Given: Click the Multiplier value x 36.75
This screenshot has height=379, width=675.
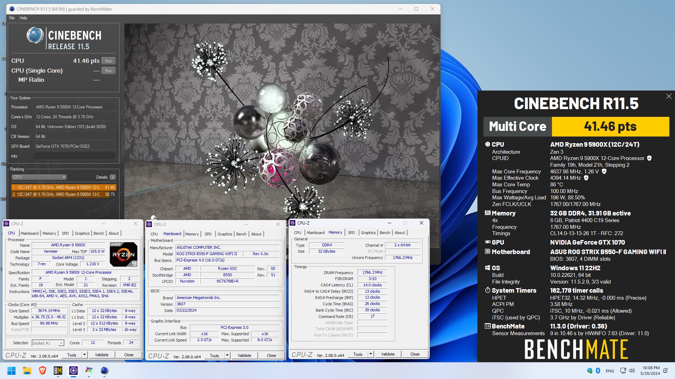Looking at the screenshot, I should 49,317.
